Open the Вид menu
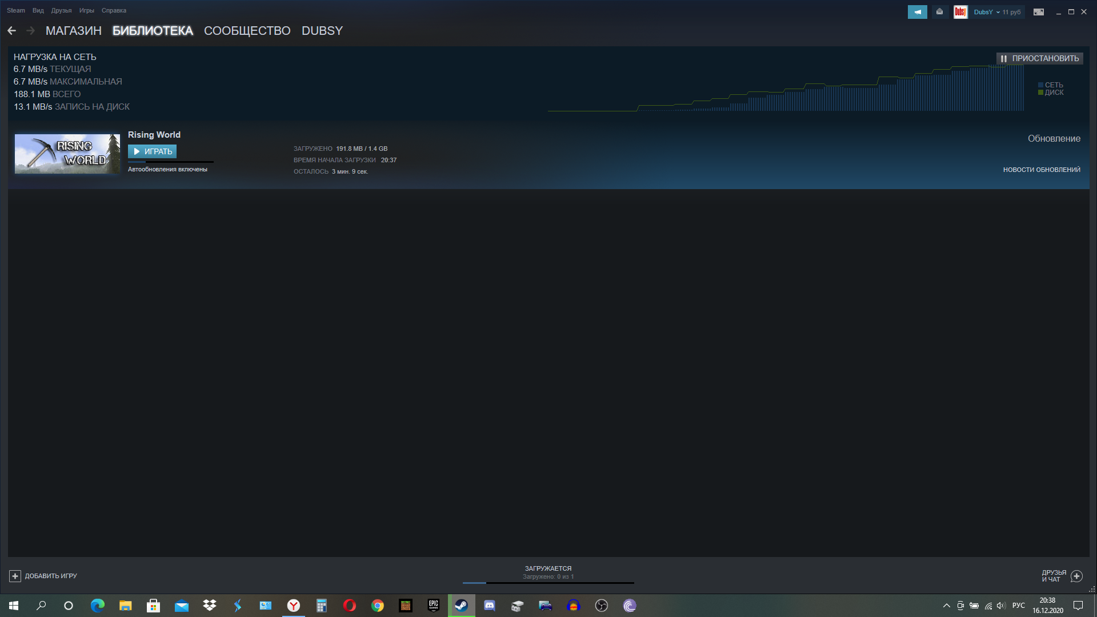1097x617 pixels. (x=38, y=10)
